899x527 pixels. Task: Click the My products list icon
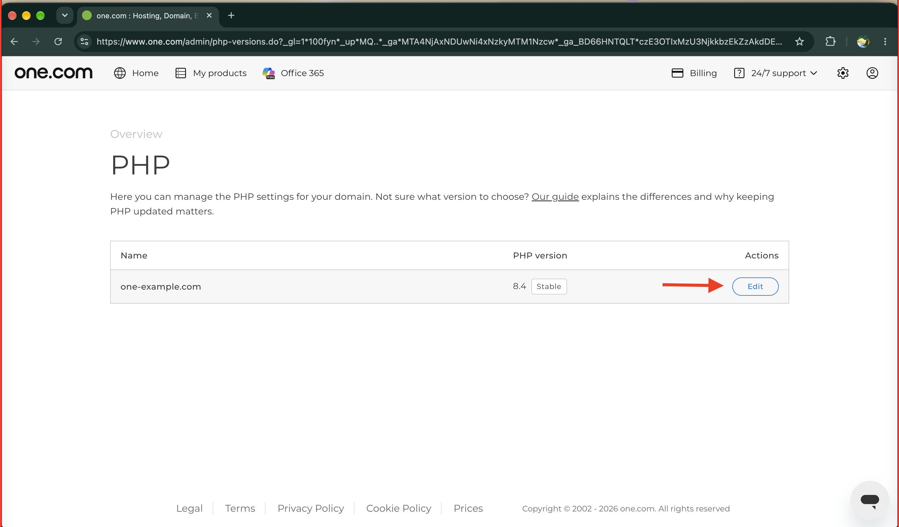[x=181, y=73]
